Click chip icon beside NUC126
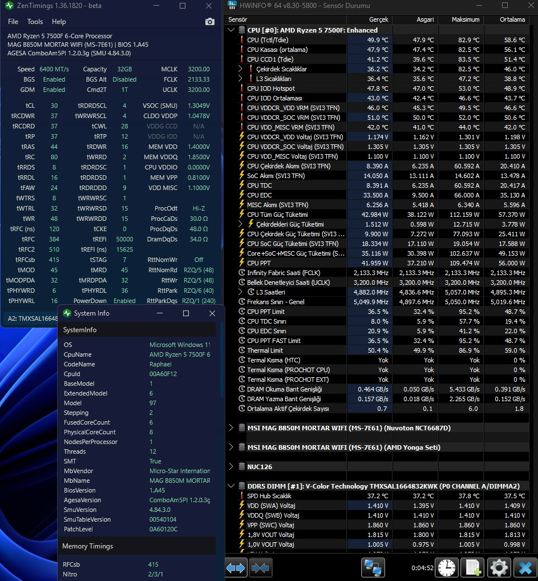 tap(242, 466)
